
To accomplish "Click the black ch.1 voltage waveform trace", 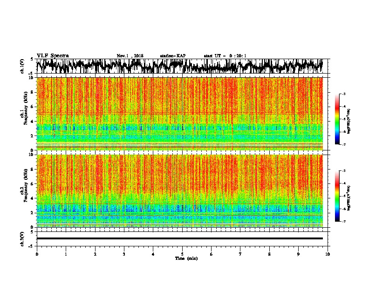I will pos(179,66).
